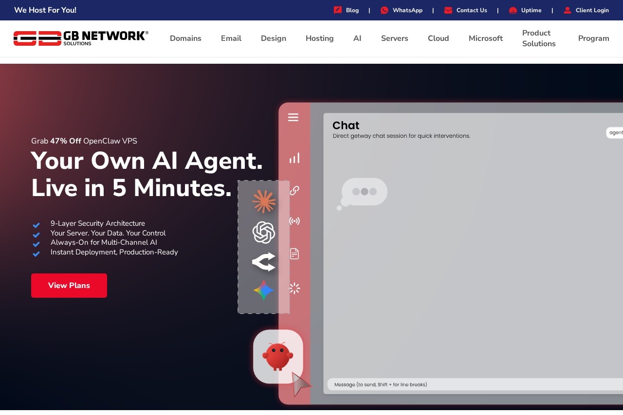The height and width of the screenshot is (415, 623).
Task: Expand the Servers menu item
Action: click(x=394, y=38)
